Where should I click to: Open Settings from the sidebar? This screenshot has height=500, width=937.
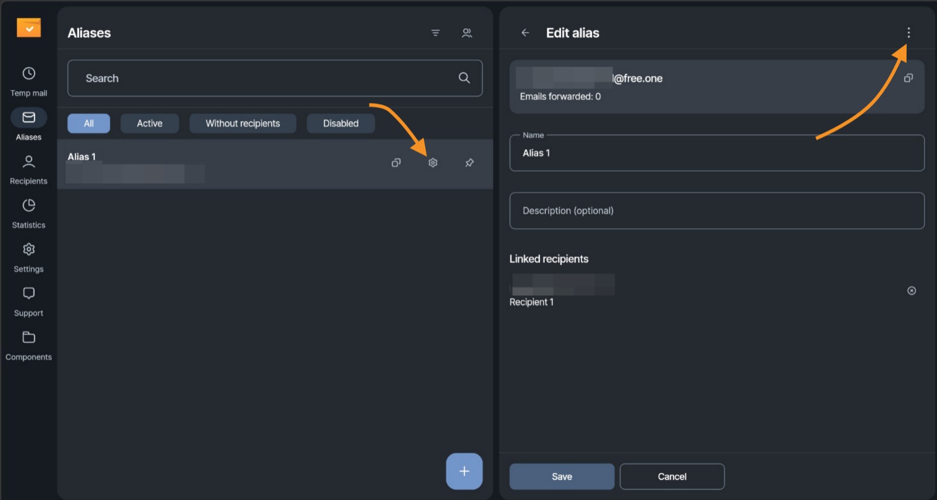29,258
